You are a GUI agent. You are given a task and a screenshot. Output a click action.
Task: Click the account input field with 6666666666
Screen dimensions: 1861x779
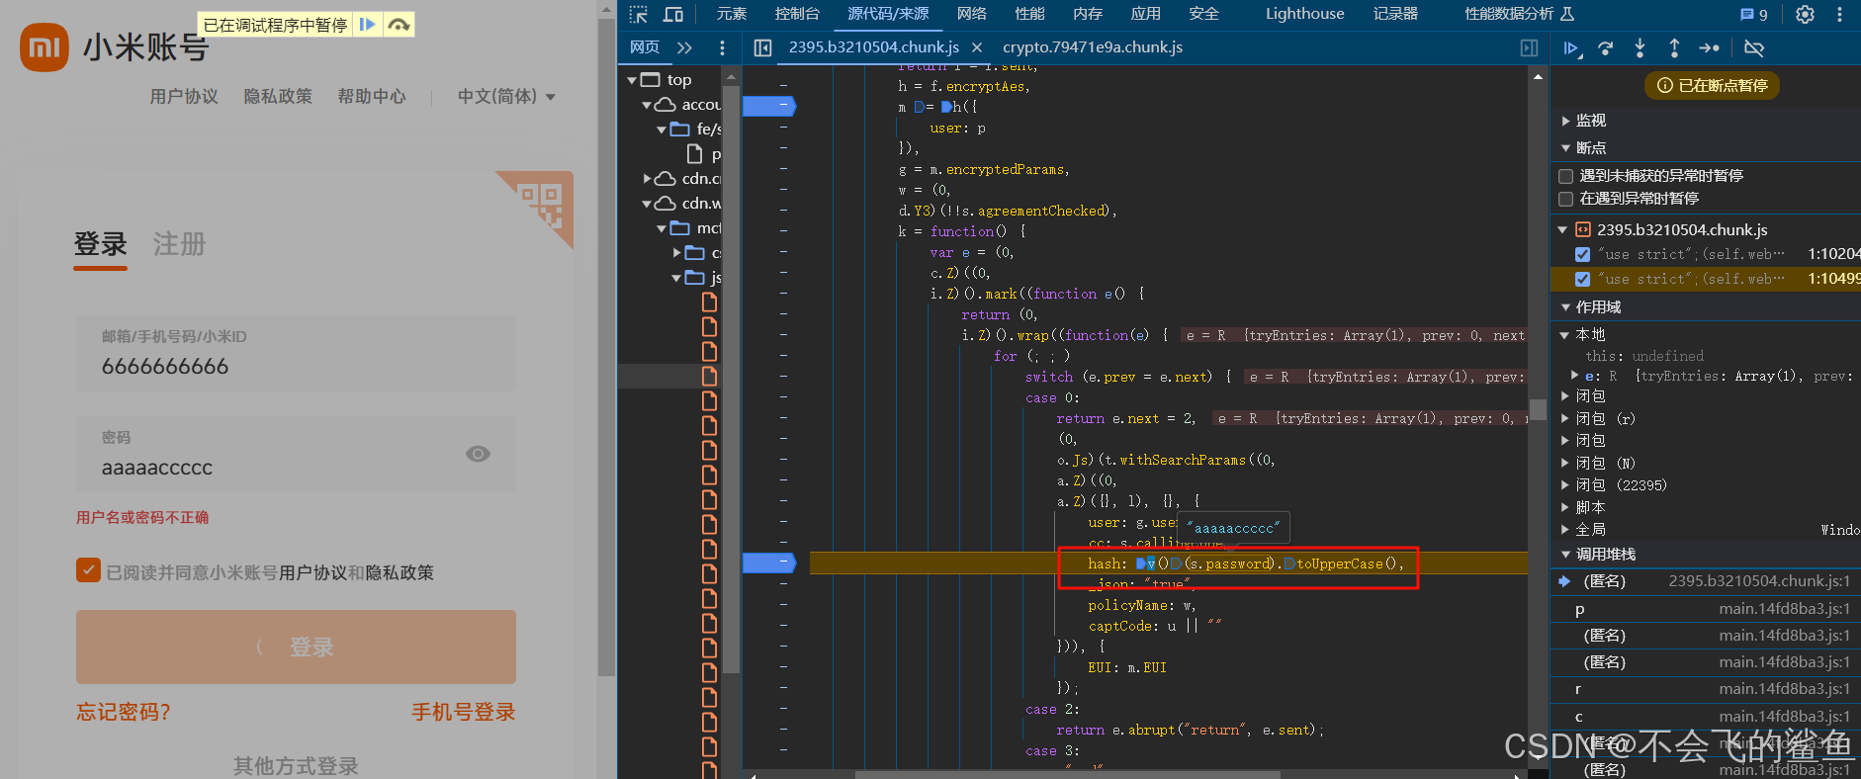pos(296,353)
